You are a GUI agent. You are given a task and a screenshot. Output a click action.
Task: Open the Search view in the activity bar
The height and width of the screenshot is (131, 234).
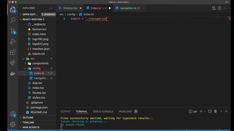pos(13,20)
